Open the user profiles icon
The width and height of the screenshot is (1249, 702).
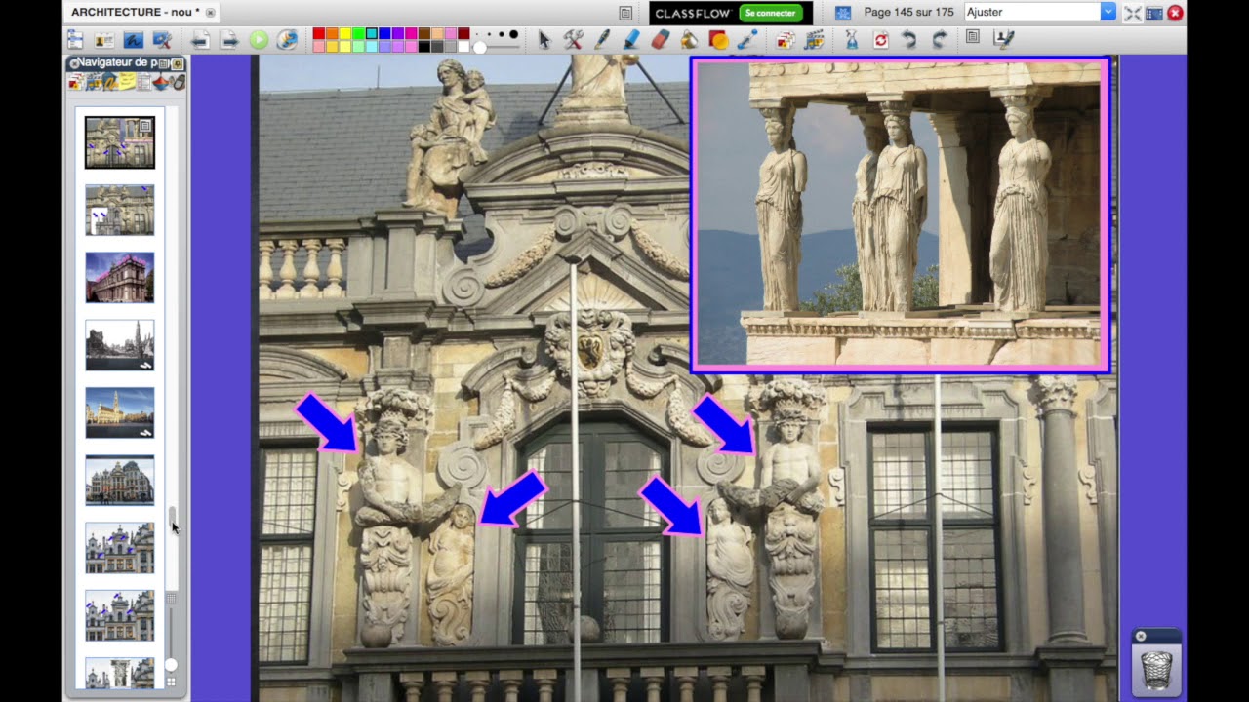pos(104,40)
